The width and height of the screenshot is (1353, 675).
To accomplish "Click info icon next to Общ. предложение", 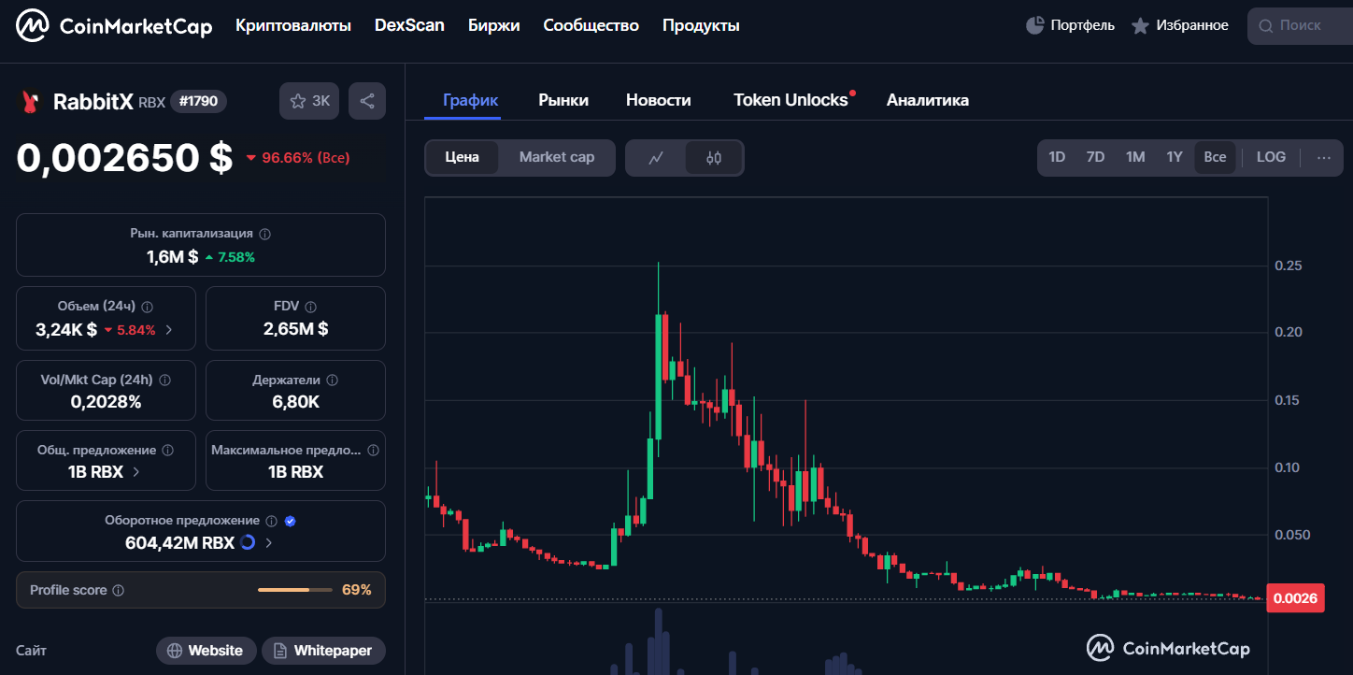I will point(168,451).
